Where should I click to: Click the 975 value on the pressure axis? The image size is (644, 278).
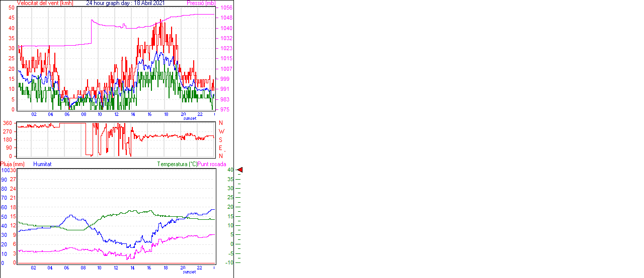(x=224, y=109)
